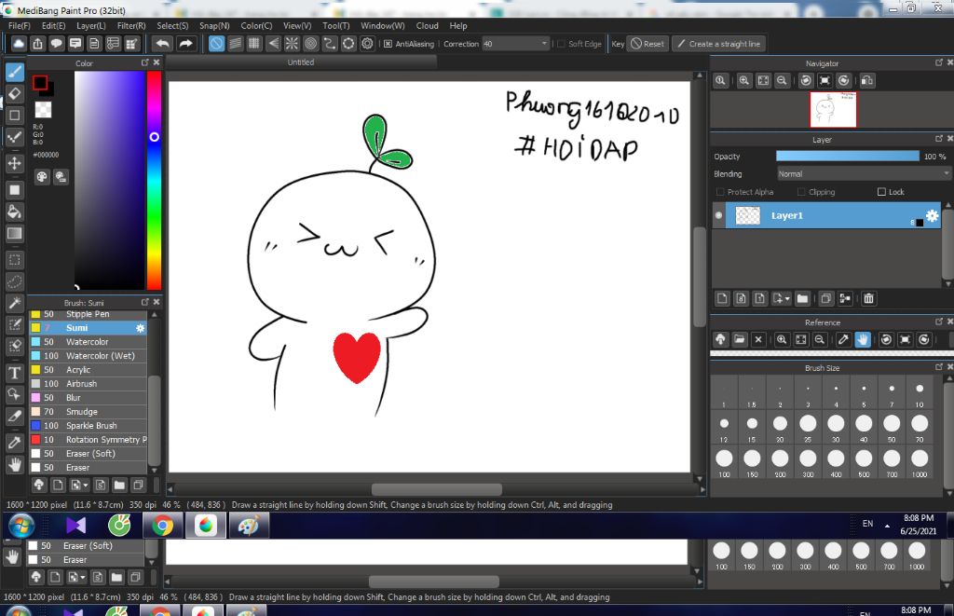Image resolution: width=954 pixels, height=616 pixels.
Task: Open the Layer menu
Action: pos(91,25)
